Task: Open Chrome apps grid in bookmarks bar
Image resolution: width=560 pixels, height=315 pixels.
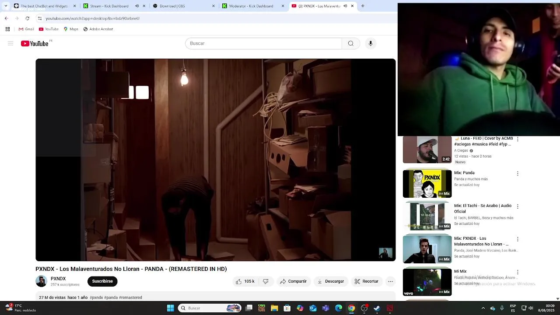Action: pyautogui.click(x=7, y=29)
